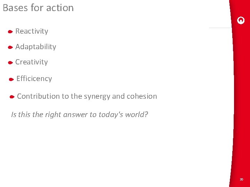
Task: Select the Reactivity bullet text
Action: click(x=32, y=31)
